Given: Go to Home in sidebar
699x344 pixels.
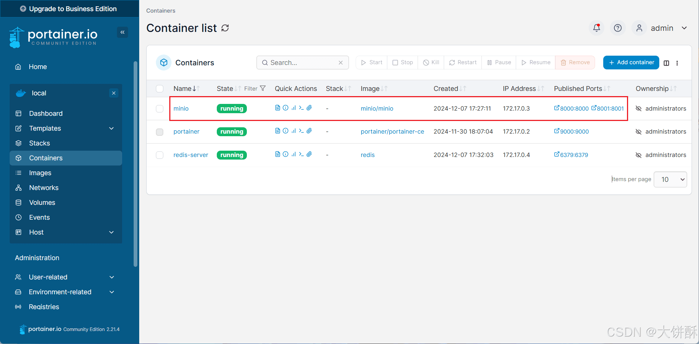Looking at the screenshot, I should [x=38, y=67].
